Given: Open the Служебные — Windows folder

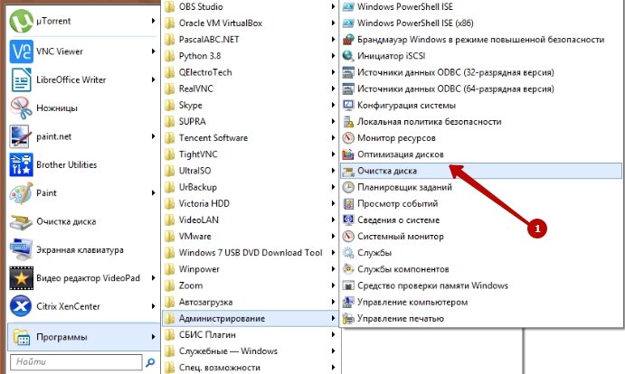Looking at the screenshot, I should coord(251,351).
